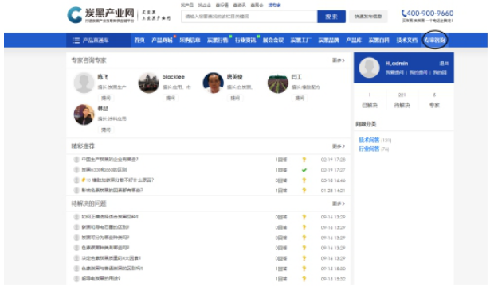Click 提问 under expert 闫工
The height and width of the screenshot is (286, 494).
(x=300, y=98)
